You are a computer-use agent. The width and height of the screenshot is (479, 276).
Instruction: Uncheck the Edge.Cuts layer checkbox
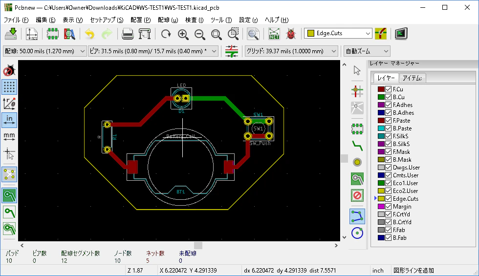point(388,198)
